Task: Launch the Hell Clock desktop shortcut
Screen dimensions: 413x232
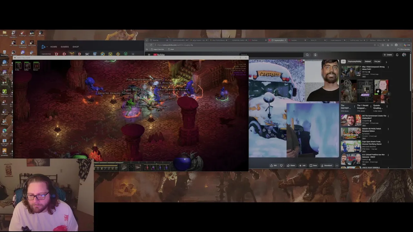Action: point(5,82)
